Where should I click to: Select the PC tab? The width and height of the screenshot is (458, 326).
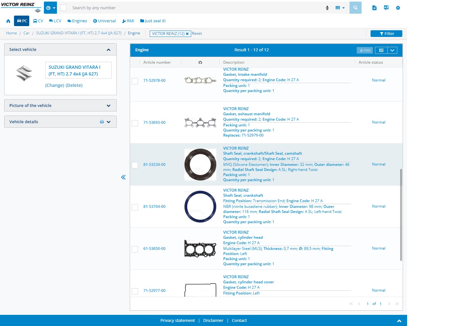pyautogui.click(x=22, y=21)
